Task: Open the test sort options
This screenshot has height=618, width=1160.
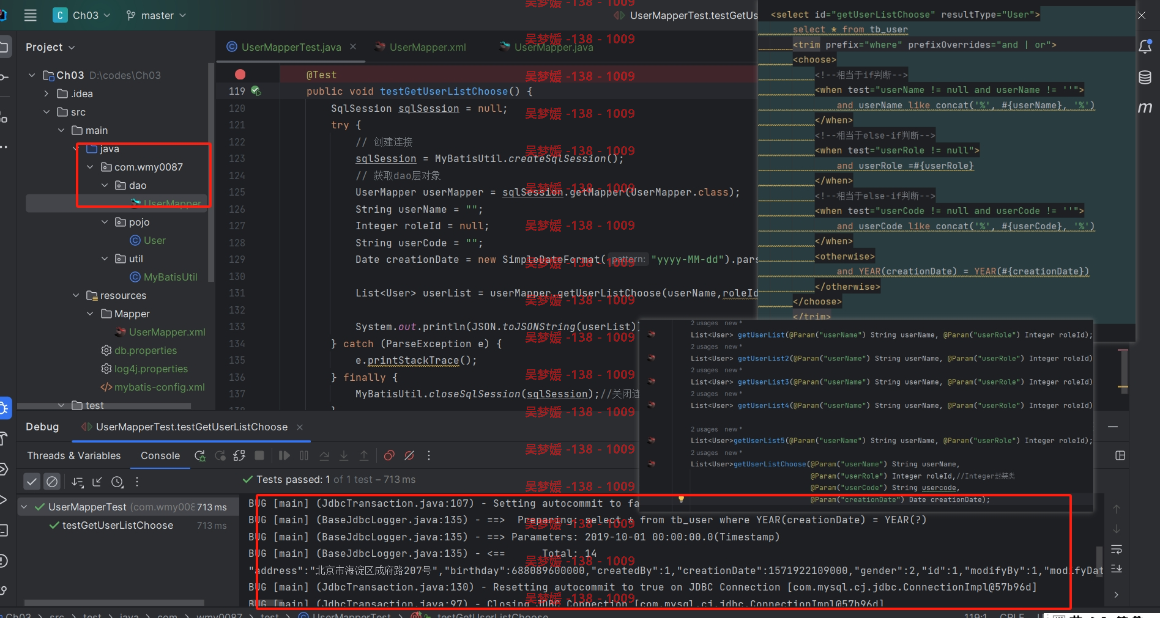Action: click(x=78, y=482)
